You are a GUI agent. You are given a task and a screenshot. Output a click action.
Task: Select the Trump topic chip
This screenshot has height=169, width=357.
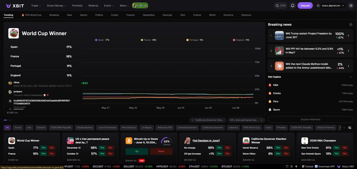tap(18, 128)
